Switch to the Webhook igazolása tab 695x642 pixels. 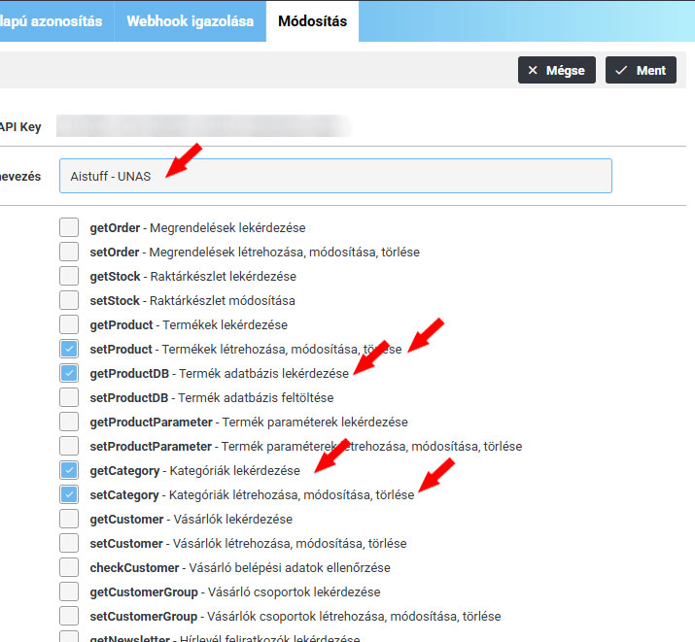click(x=190, y=21)
